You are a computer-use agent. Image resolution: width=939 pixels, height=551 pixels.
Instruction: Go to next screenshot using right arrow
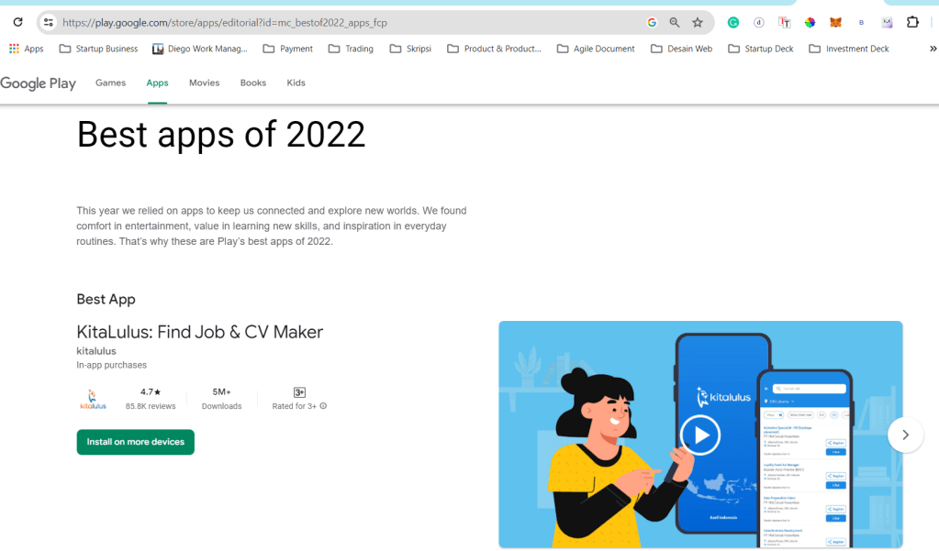click(x=905, y=435)
